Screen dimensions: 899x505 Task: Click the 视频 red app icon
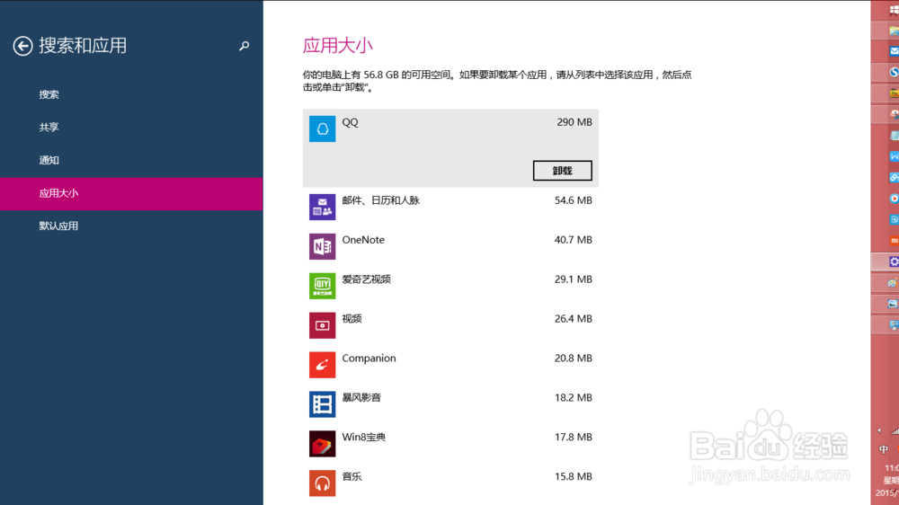coord(322,325)
